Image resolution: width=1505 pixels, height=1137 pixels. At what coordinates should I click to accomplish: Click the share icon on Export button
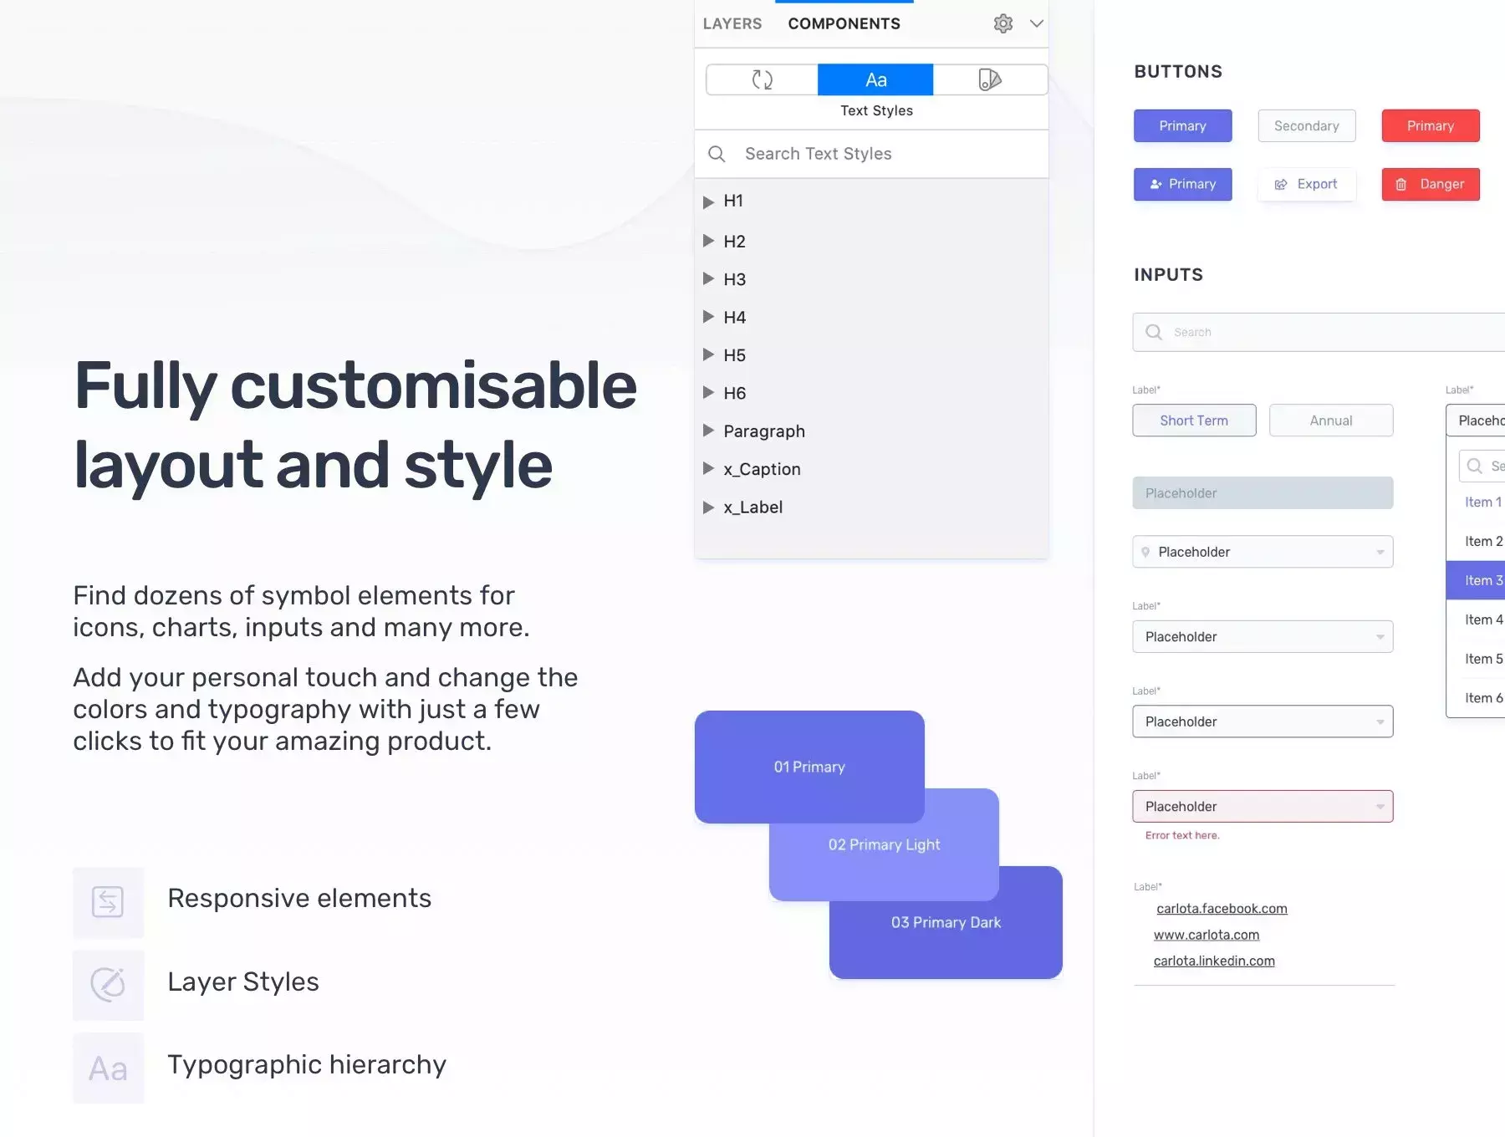[1280, 185]
